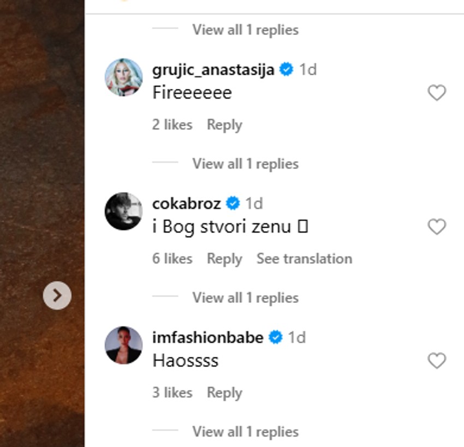View the "2 likes" count on the "Fireeeeee" comment
Screen dimensions: 464x447
(x=172, y=125)
